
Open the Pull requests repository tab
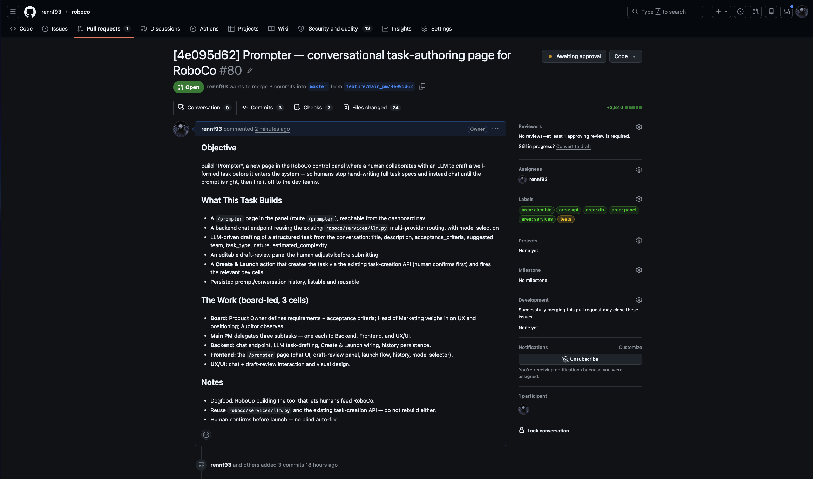(104, 29)
